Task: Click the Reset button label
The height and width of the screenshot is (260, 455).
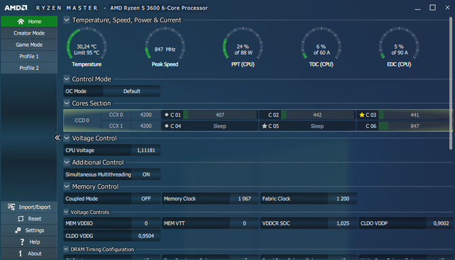Action: point(35,219)
